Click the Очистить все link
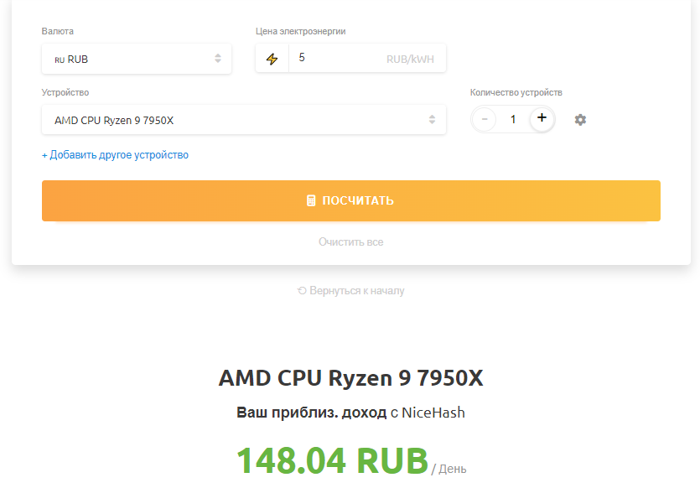 (350, 241)
